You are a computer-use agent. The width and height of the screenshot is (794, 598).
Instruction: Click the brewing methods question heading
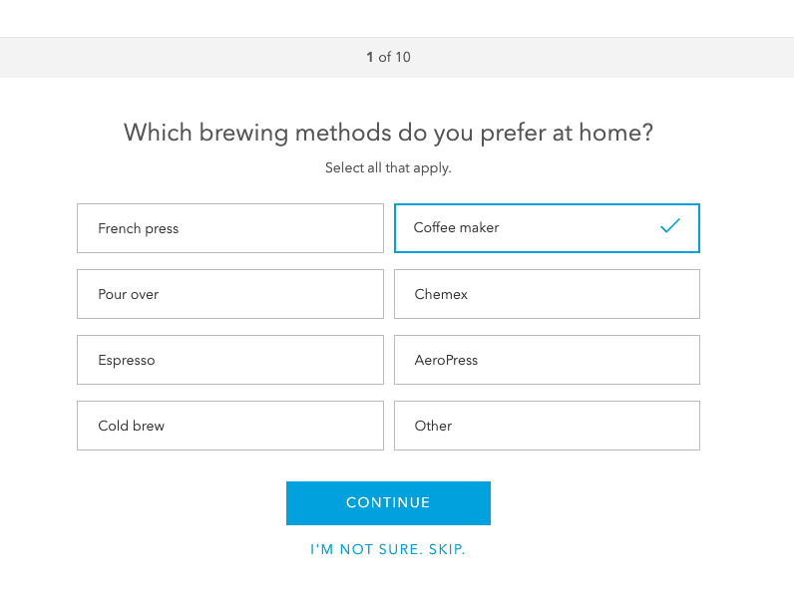[388, 133]
